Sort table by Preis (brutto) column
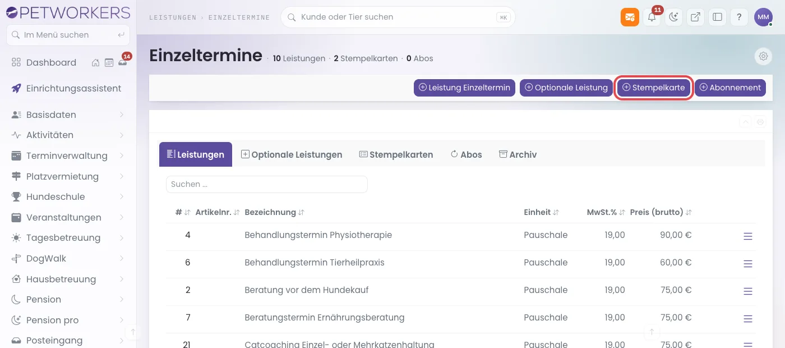 click(x=661, y=212)
